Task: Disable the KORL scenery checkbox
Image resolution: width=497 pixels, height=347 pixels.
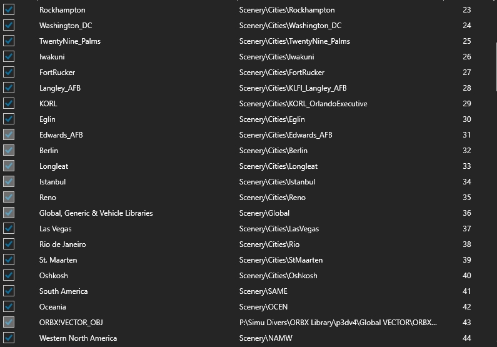Action: (9, 103)
